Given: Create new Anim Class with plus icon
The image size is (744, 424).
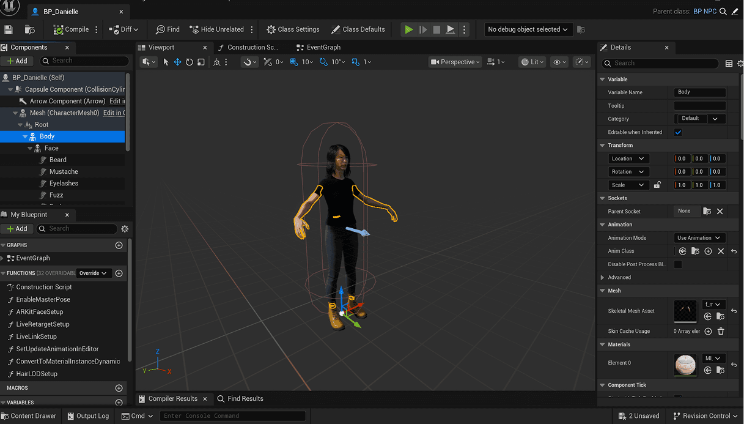Looking at the screenshot, I should (708, 251).
